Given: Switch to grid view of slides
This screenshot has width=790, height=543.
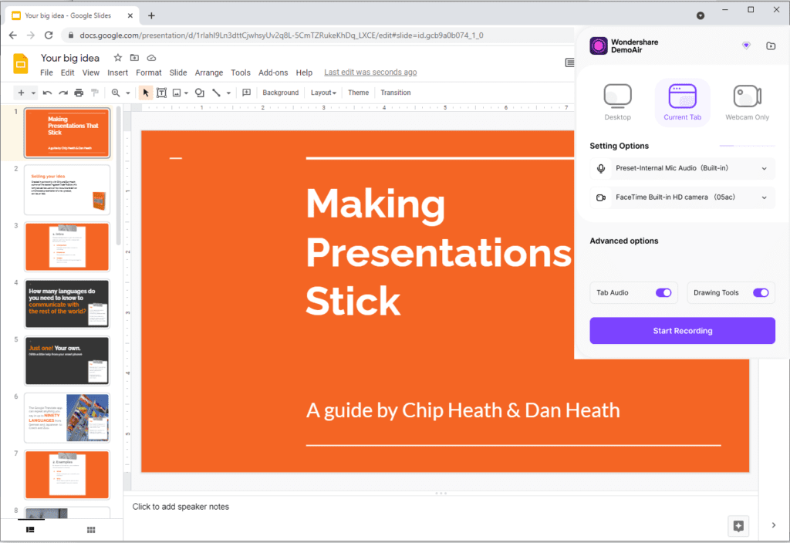Looking at the screenshot, I should [x=91, y=530].
